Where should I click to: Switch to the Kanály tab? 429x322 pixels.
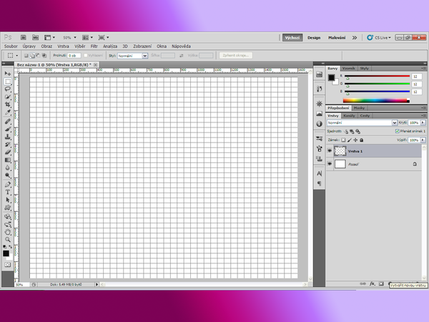click(350, 115)
